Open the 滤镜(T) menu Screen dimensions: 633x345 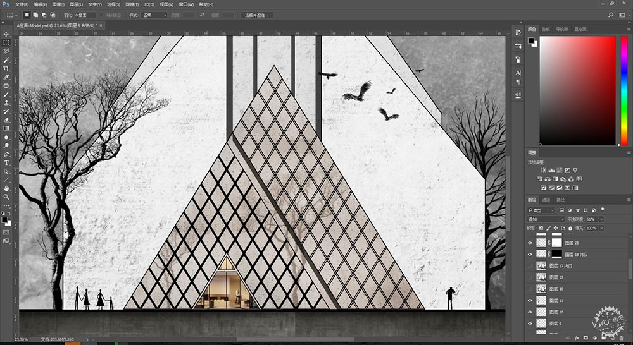(132, 4)
